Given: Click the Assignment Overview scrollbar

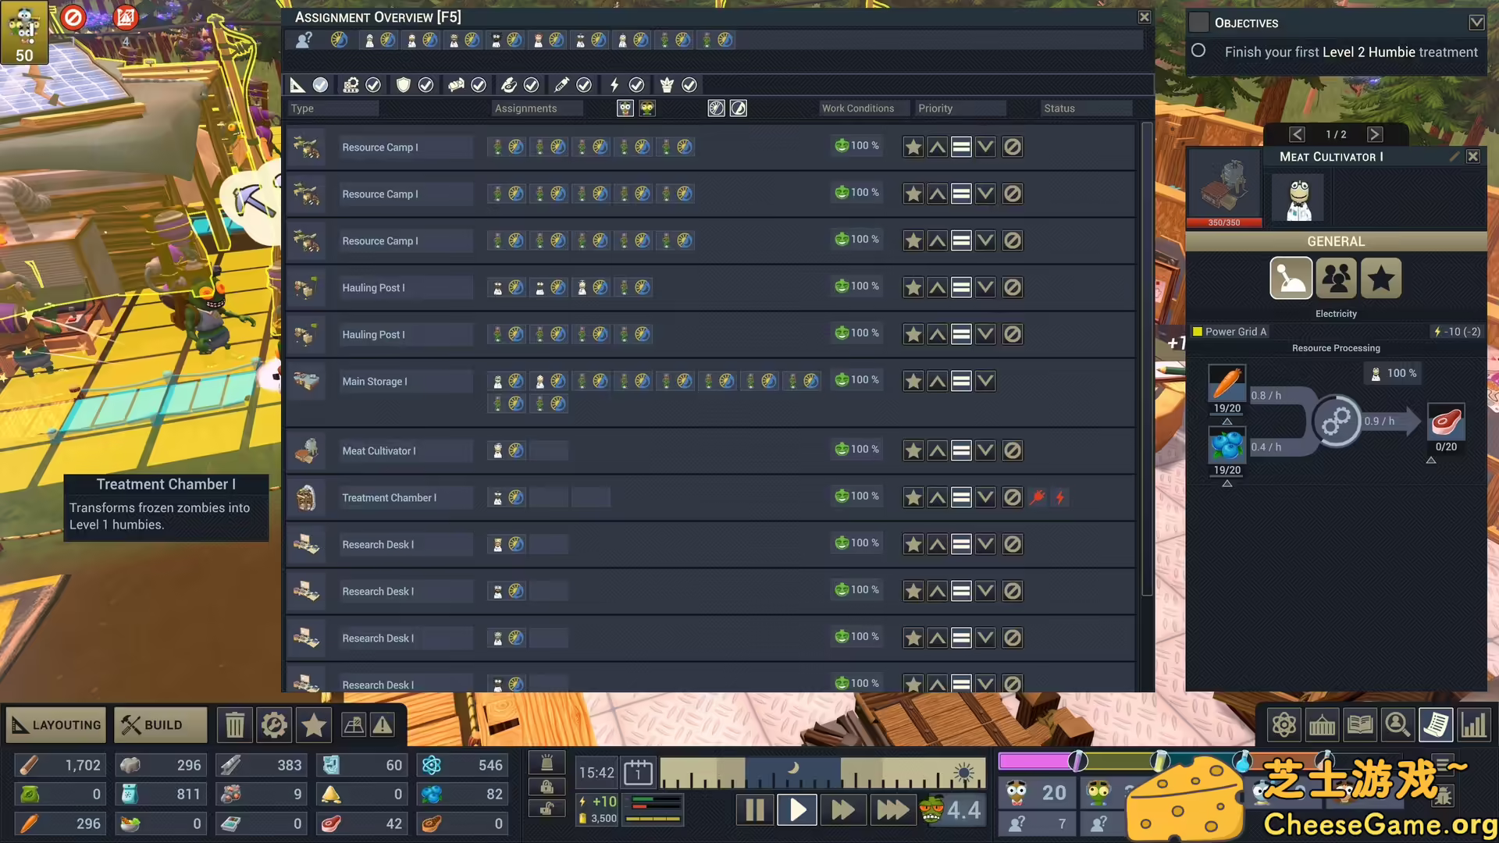Looking at the screenshot, I should 1146,359.
